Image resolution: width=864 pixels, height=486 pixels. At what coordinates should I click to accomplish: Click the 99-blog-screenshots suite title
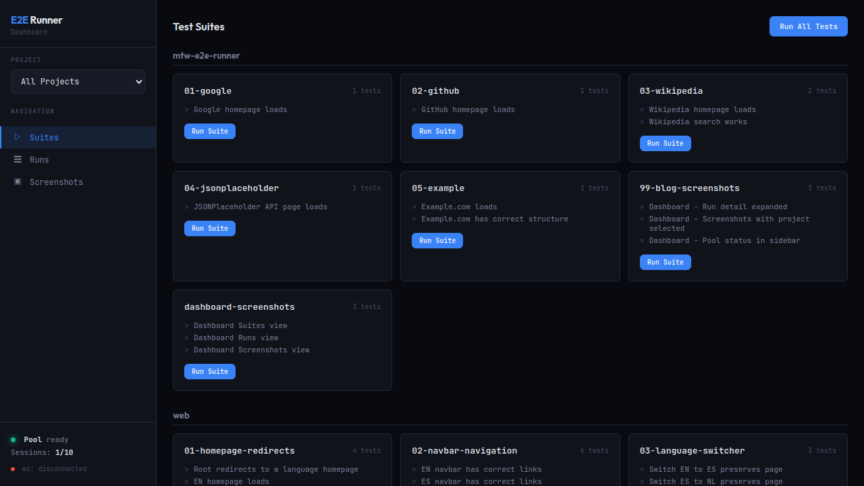pos(690,188)
